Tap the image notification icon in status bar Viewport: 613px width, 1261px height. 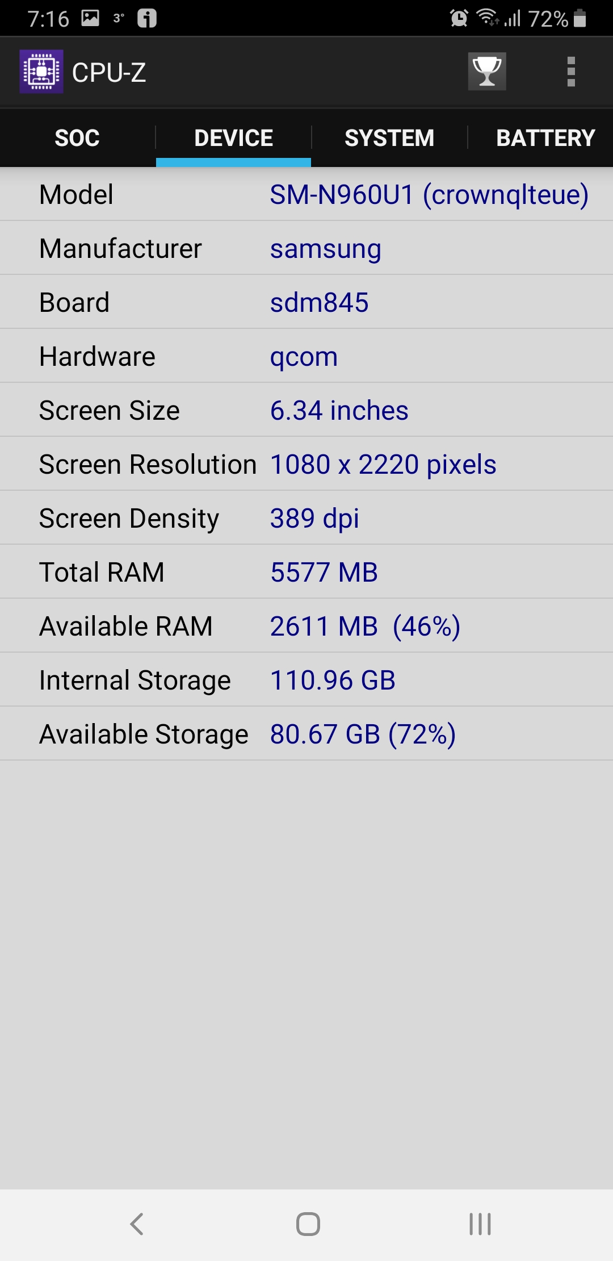[x=90, y=18]
